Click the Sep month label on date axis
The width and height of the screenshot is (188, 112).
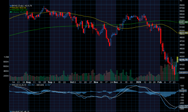tap(50, 82)
